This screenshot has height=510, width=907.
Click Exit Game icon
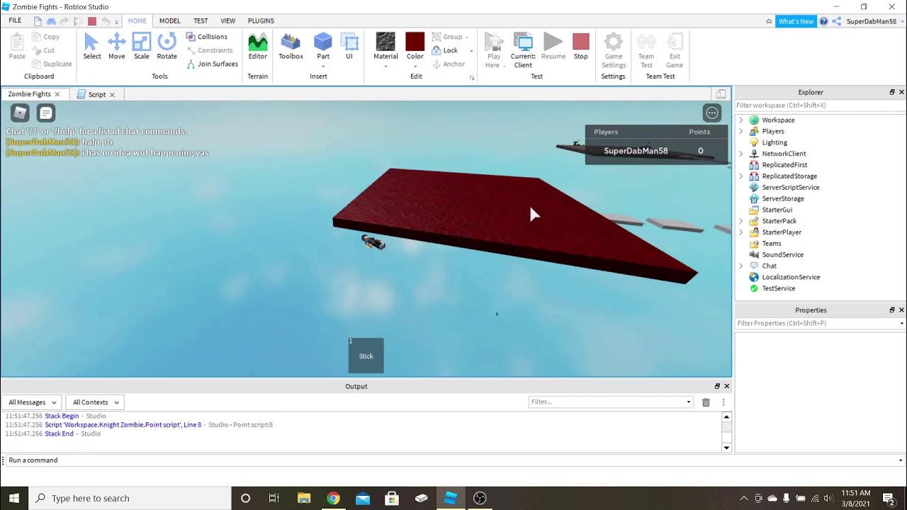[675, 50]
